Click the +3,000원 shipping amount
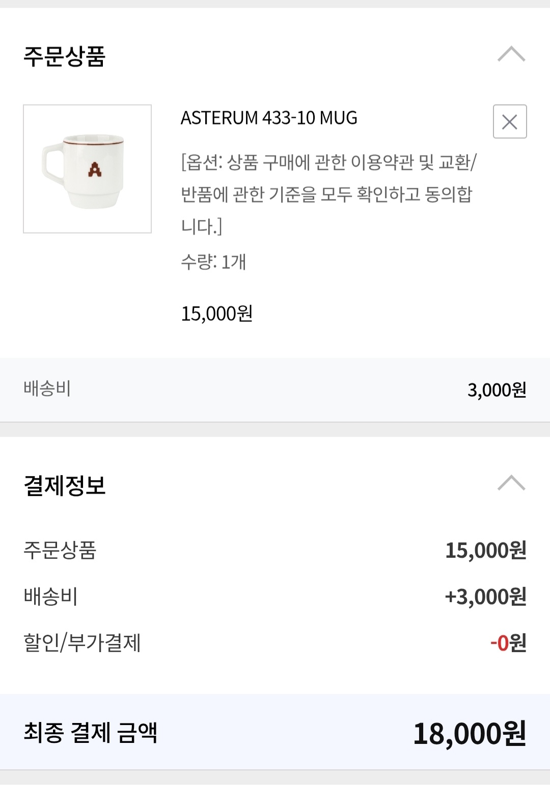The image size is (550, 799). tap(485, 596)
